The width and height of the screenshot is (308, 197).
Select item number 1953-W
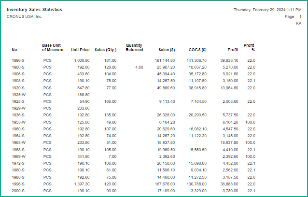[19, 122]
